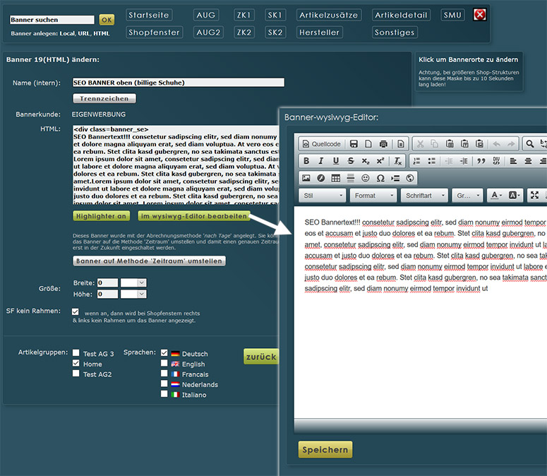Insert an image via Image icon
The width and height of the screenshot is (547, 476).
tap(306, 179)
